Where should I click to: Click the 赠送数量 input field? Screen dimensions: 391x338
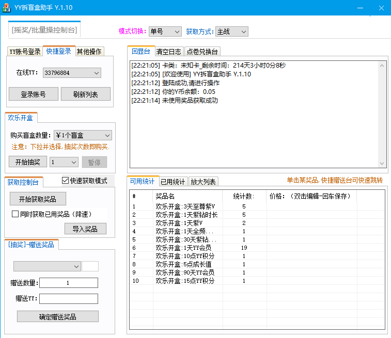click(x=69, y=283)
